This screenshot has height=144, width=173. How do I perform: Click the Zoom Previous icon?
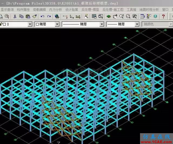click(134, 16)
